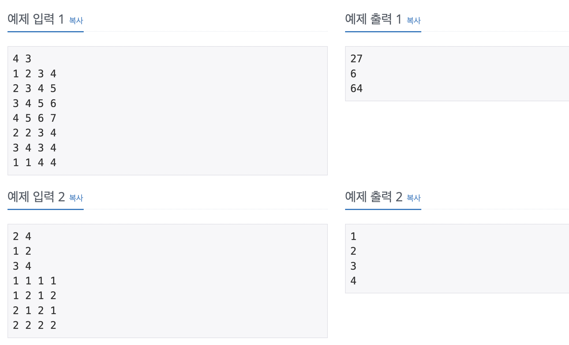
Task: Click the last value 4 in sample output 2
Action: click(x=353, y=281)
